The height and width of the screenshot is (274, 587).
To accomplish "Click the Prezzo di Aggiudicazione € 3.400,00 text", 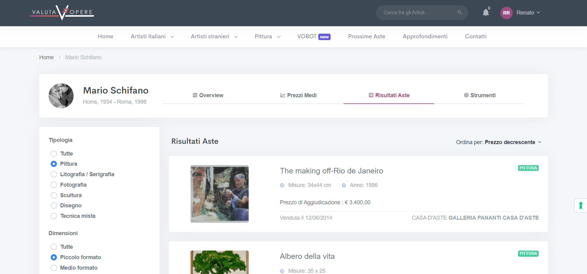I will (325, 202).
